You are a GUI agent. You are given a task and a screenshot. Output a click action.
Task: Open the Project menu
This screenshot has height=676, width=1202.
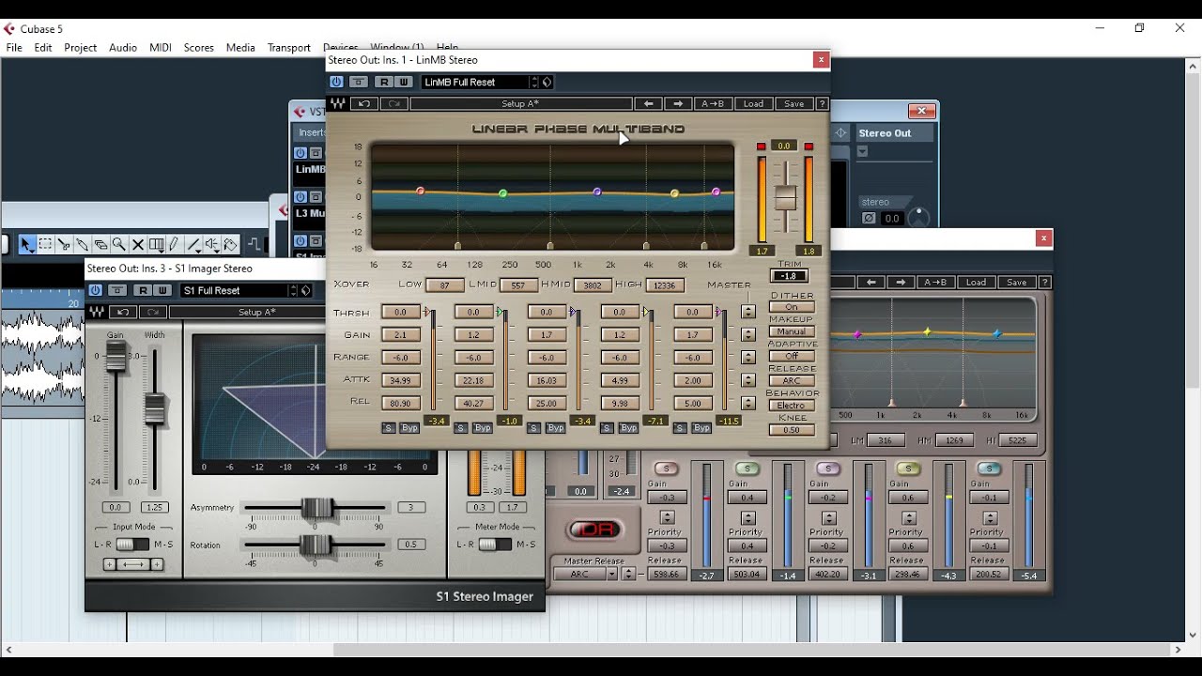click(x=81, y=47)
